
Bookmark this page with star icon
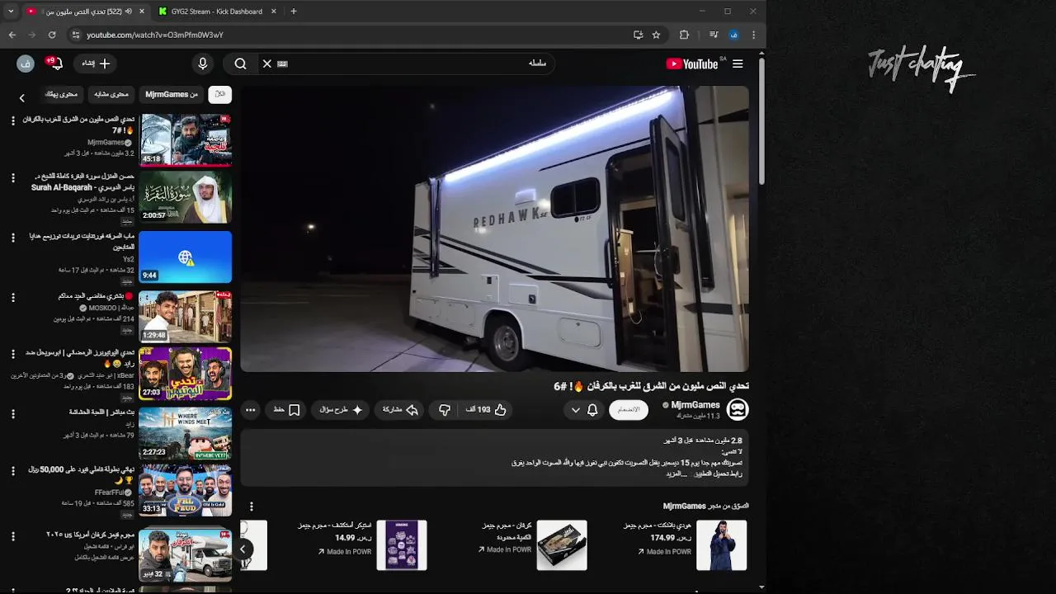click(656, 35)
